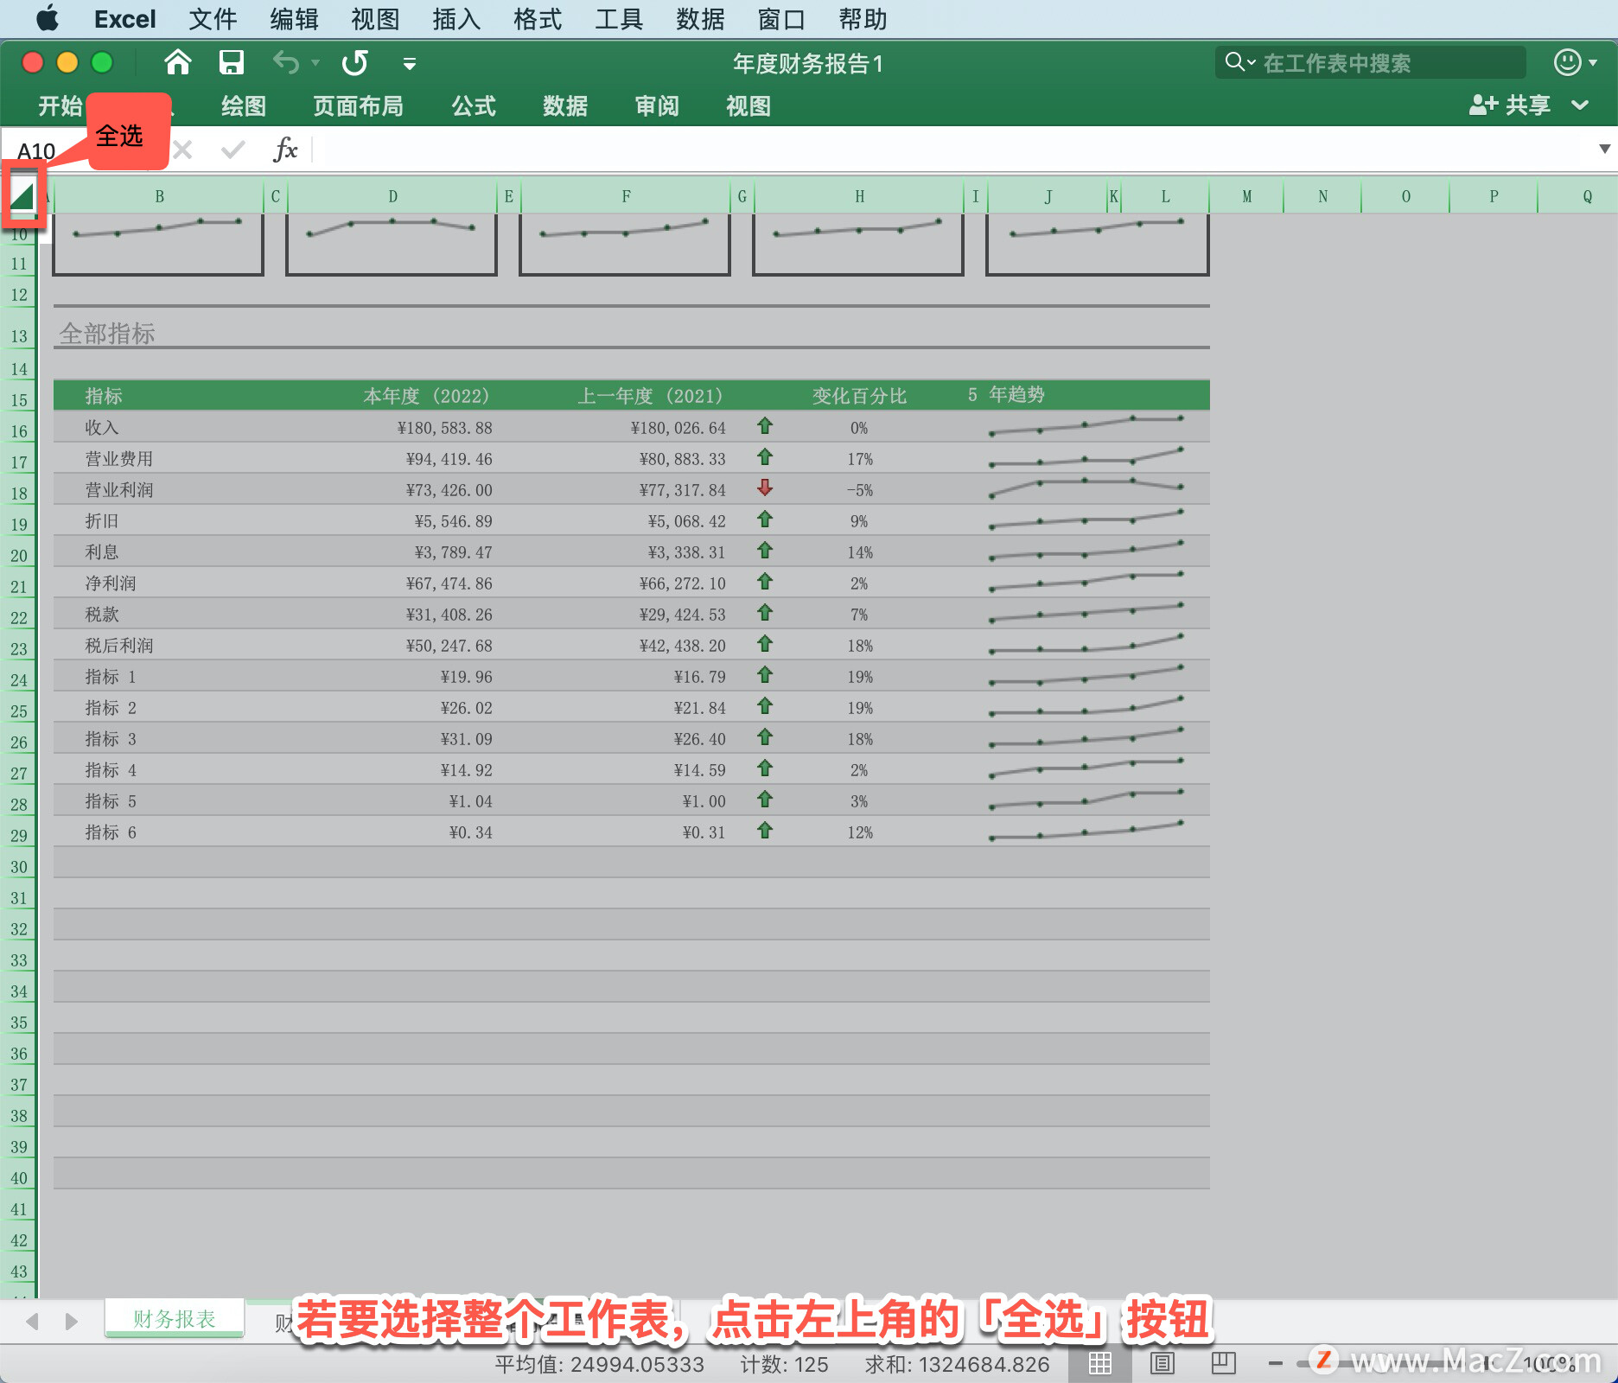The width and height of the screenshot is (1618, 1383).
Task: Select column D header
Action: [x=392, y=196]
